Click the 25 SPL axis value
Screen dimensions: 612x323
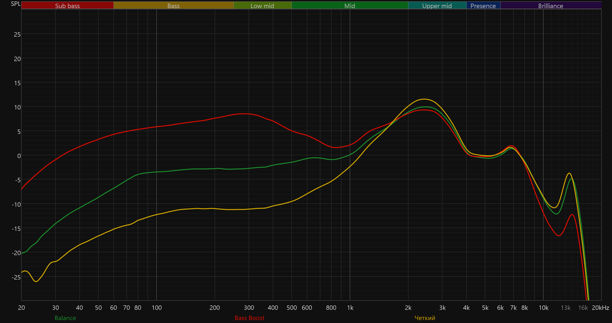(x=17, y=34)
